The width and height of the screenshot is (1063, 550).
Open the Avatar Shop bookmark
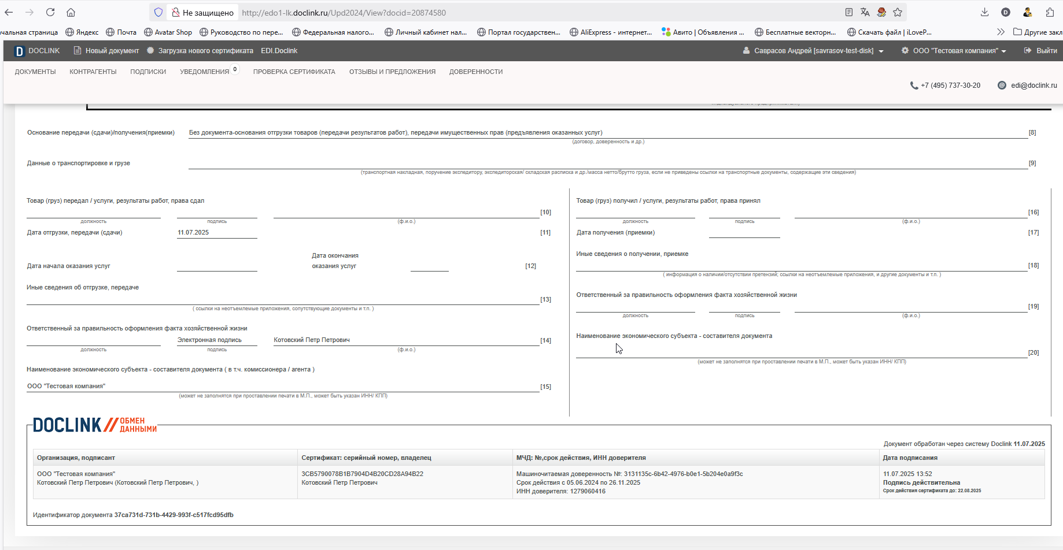(168, 32)
